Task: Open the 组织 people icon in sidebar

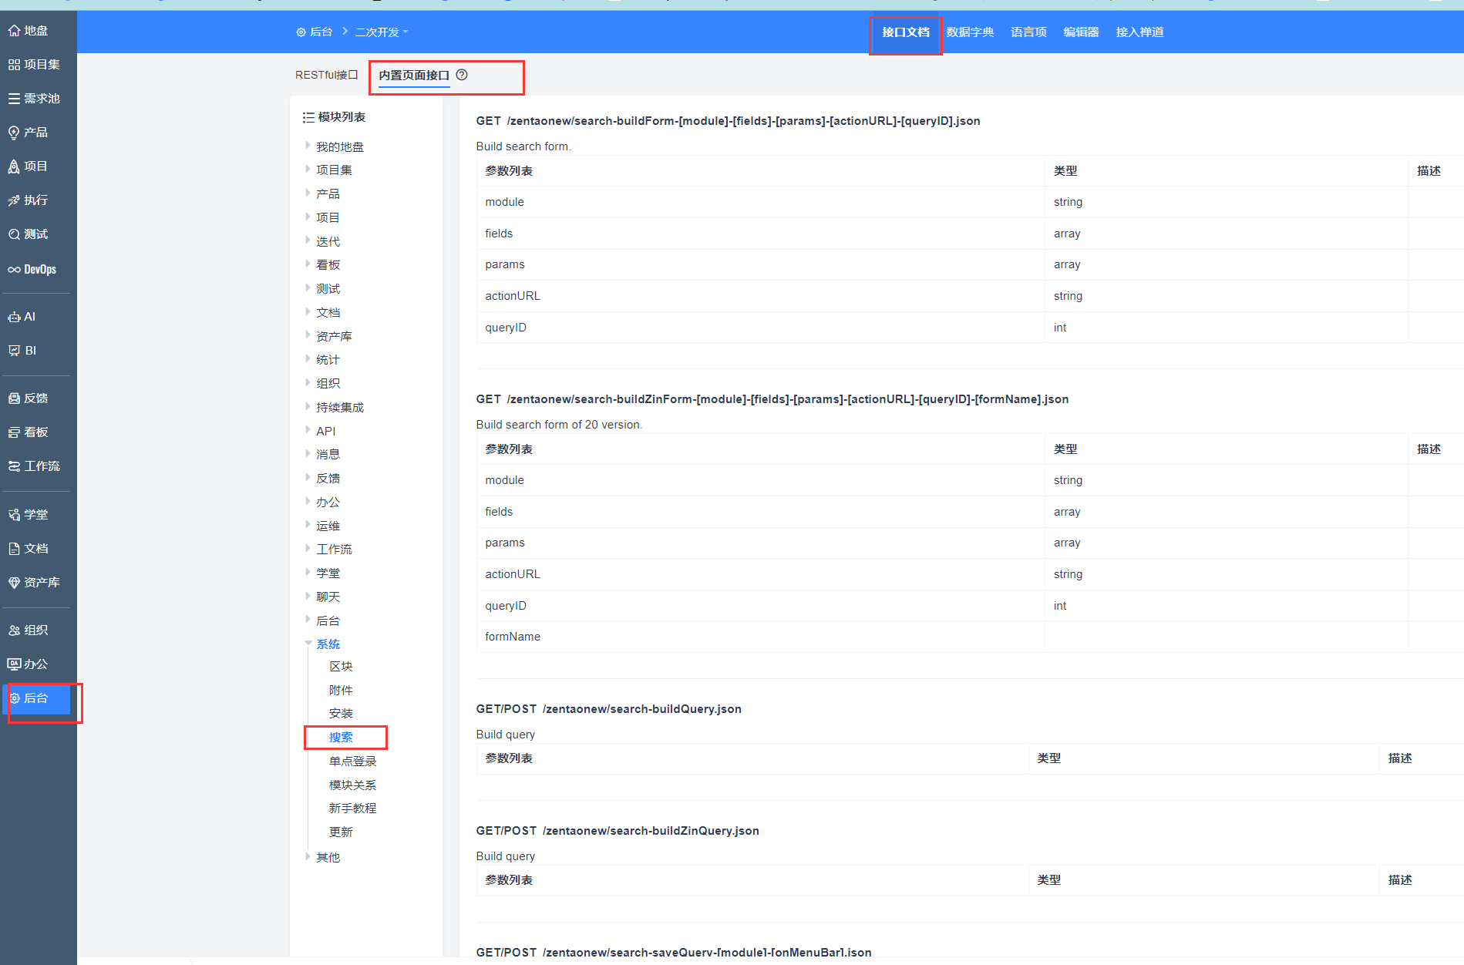Action: click(x=14, y=630)
